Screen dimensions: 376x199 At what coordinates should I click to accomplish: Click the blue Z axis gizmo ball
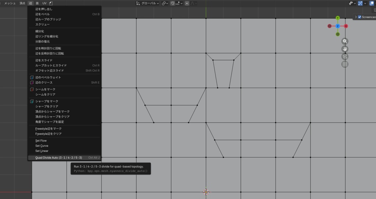coord(338,26)
